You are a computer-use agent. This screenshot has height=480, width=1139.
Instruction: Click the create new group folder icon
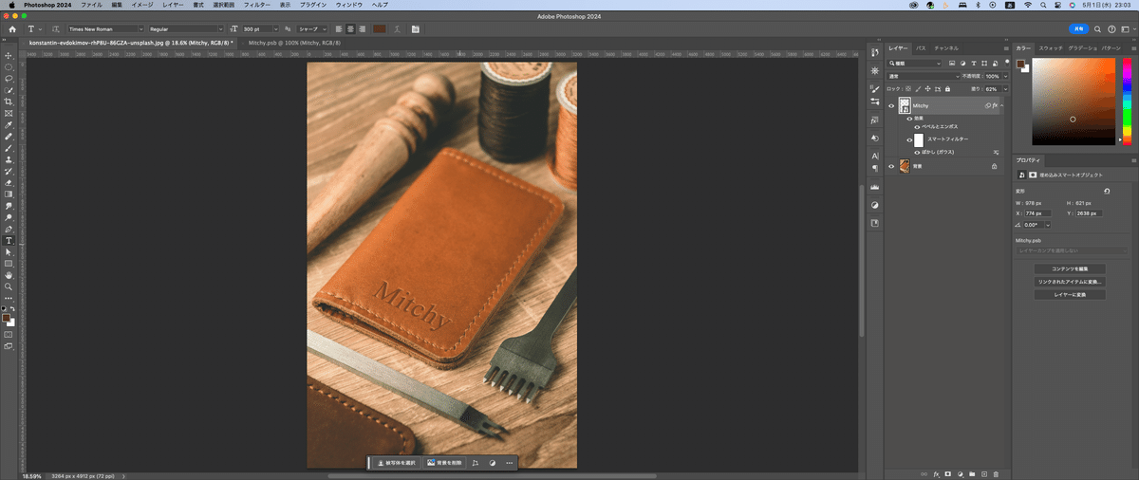pos(971,472)
